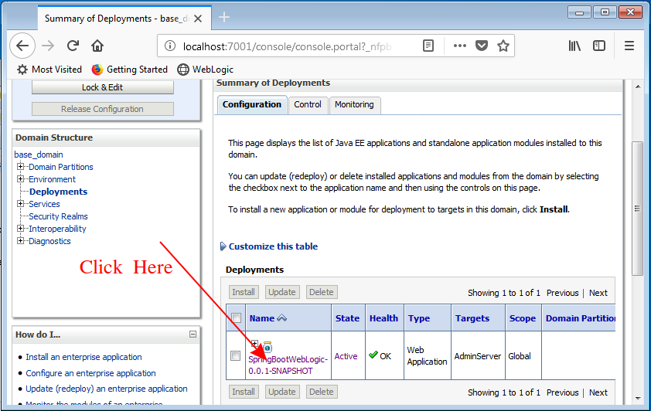Sort the table by Health column
Screen dimensions: 651x411
point(383,318)
